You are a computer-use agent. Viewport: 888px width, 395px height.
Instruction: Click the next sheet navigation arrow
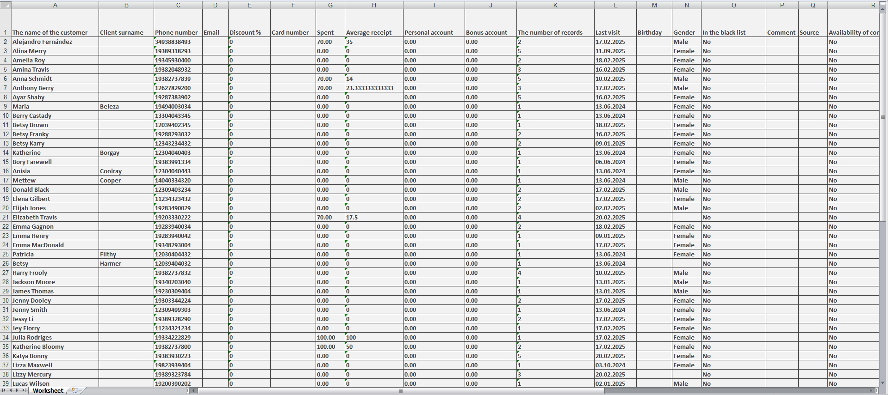pos(17,391)
